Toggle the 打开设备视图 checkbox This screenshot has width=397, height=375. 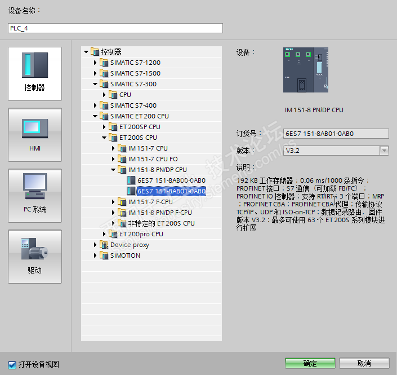click(x=12, y=365)
